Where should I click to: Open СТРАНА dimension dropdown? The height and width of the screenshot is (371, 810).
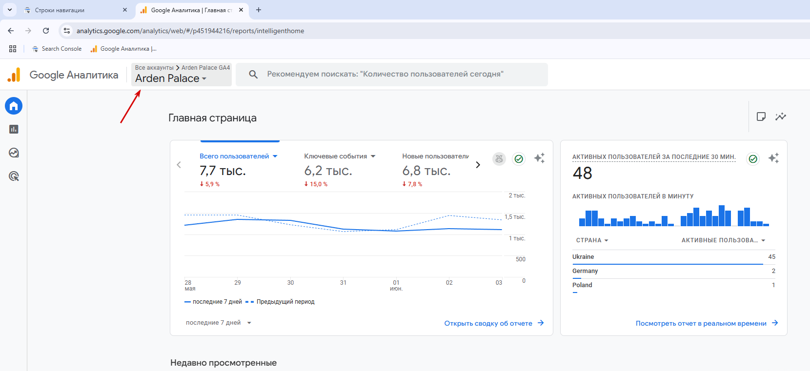592,240
